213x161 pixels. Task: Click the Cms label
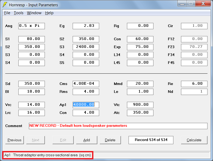click(63, 84)
